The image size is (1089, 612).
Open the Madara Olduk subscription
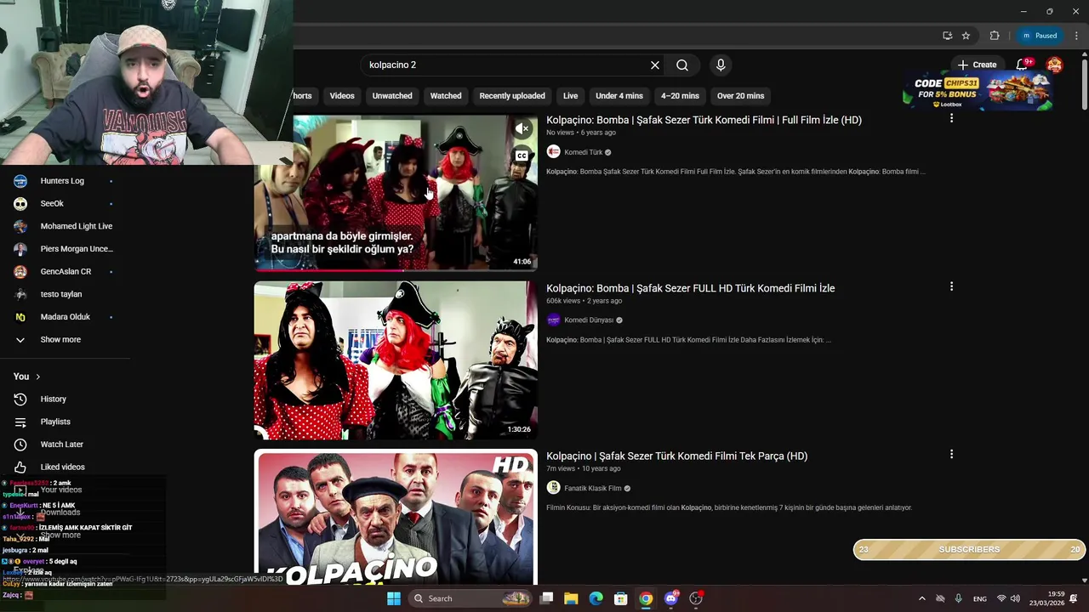[66, 317]
